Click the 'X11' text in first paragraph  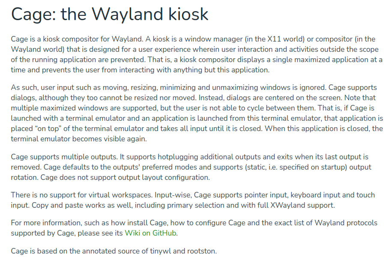[x=274, y=39]
